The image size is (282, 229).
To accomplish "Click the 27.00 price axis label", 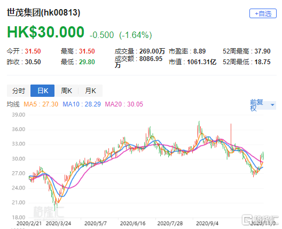I will (x=19, y=173).
